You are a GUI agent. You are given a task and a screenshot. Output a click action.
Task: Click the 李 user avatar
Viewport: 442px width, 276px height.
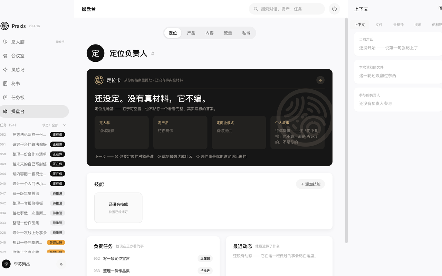click(6, 264)
